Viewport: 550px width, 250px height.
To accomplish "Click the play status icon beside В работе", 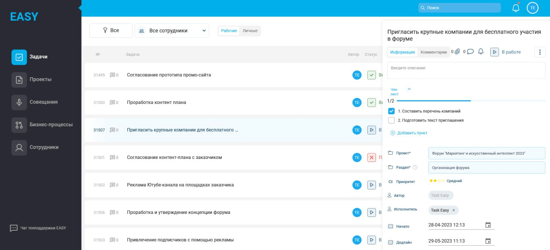I will click(x=495, y=52).
